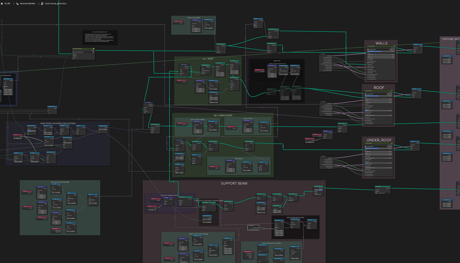Image resolution: width=460 pixels, height=263 pixels.
Task: Collapse the Switch node right of WALLS
Action: point(414,44)
